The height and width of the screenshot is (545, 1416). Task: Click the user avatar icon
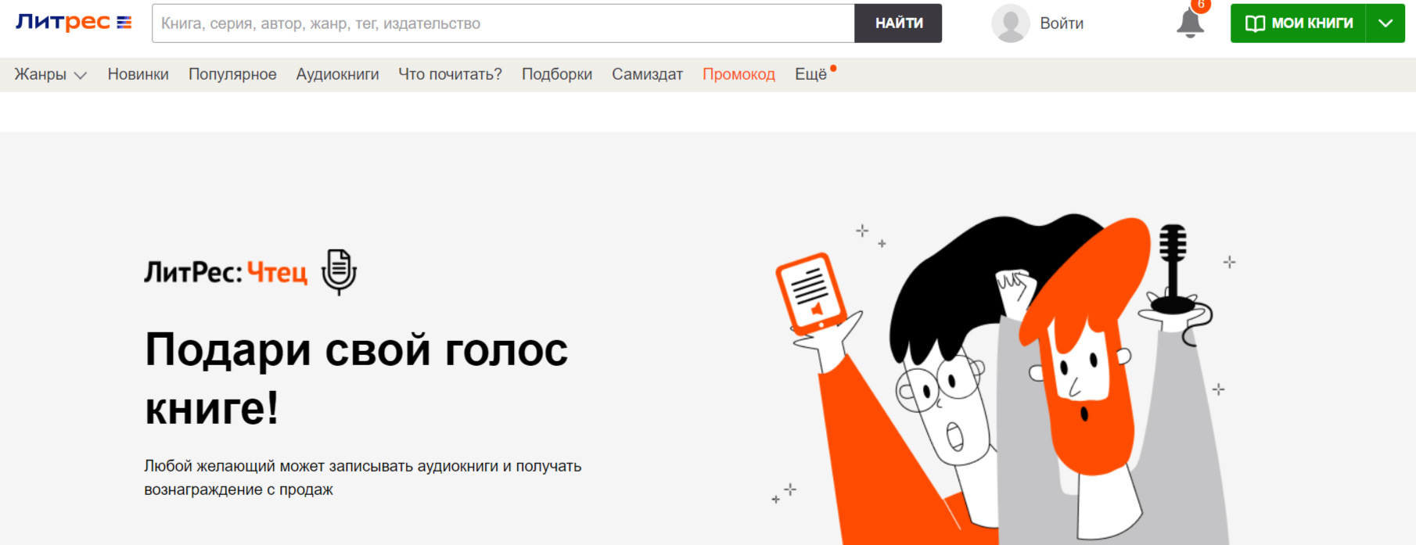(1011, 23)
